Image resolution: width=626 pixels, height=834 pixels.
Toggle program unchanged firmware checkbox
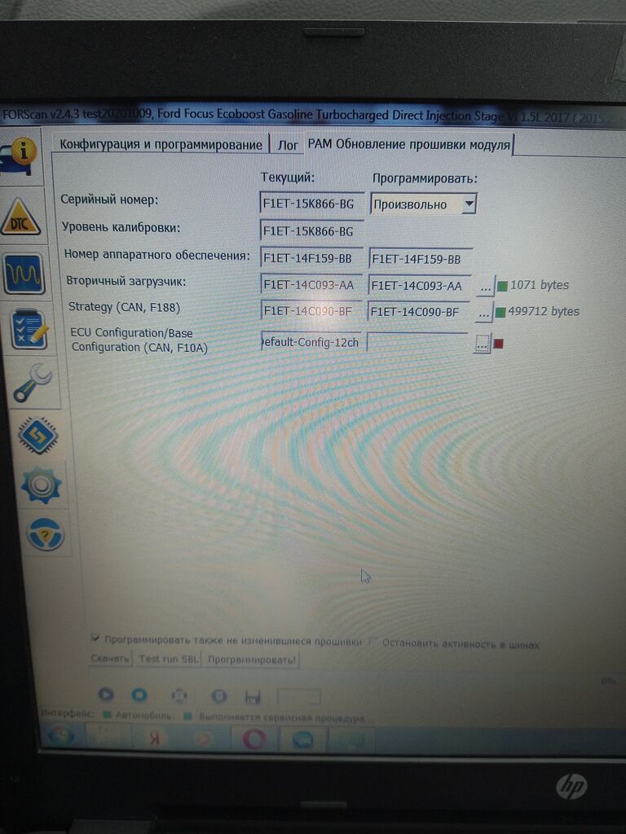95,638
